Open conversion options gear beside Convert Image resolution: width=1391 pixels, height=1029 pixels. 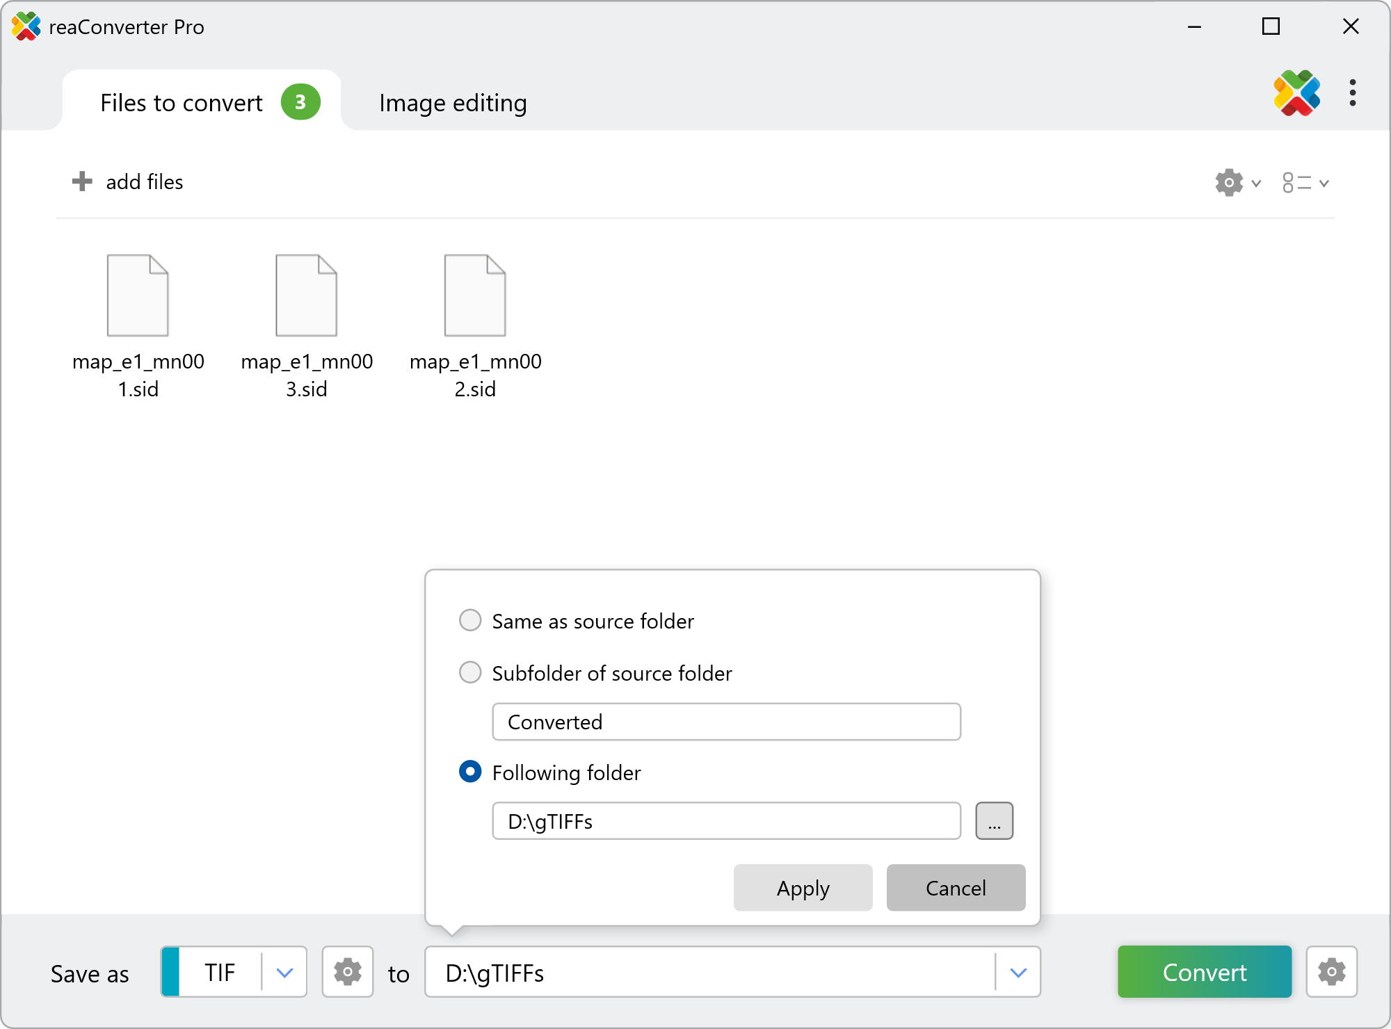click(1331, 972)
